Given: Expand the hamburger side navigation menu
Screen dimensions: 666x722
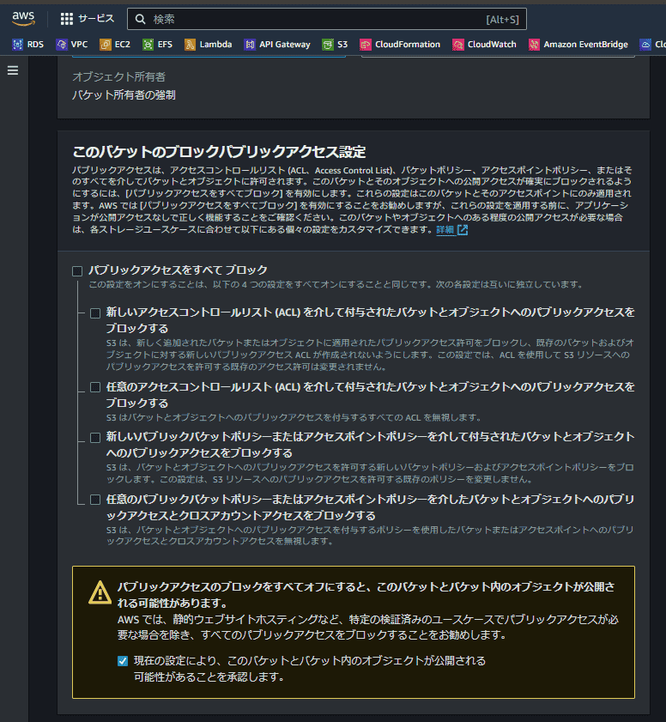Looking at the screenshot, I should [x=13, y=70].
